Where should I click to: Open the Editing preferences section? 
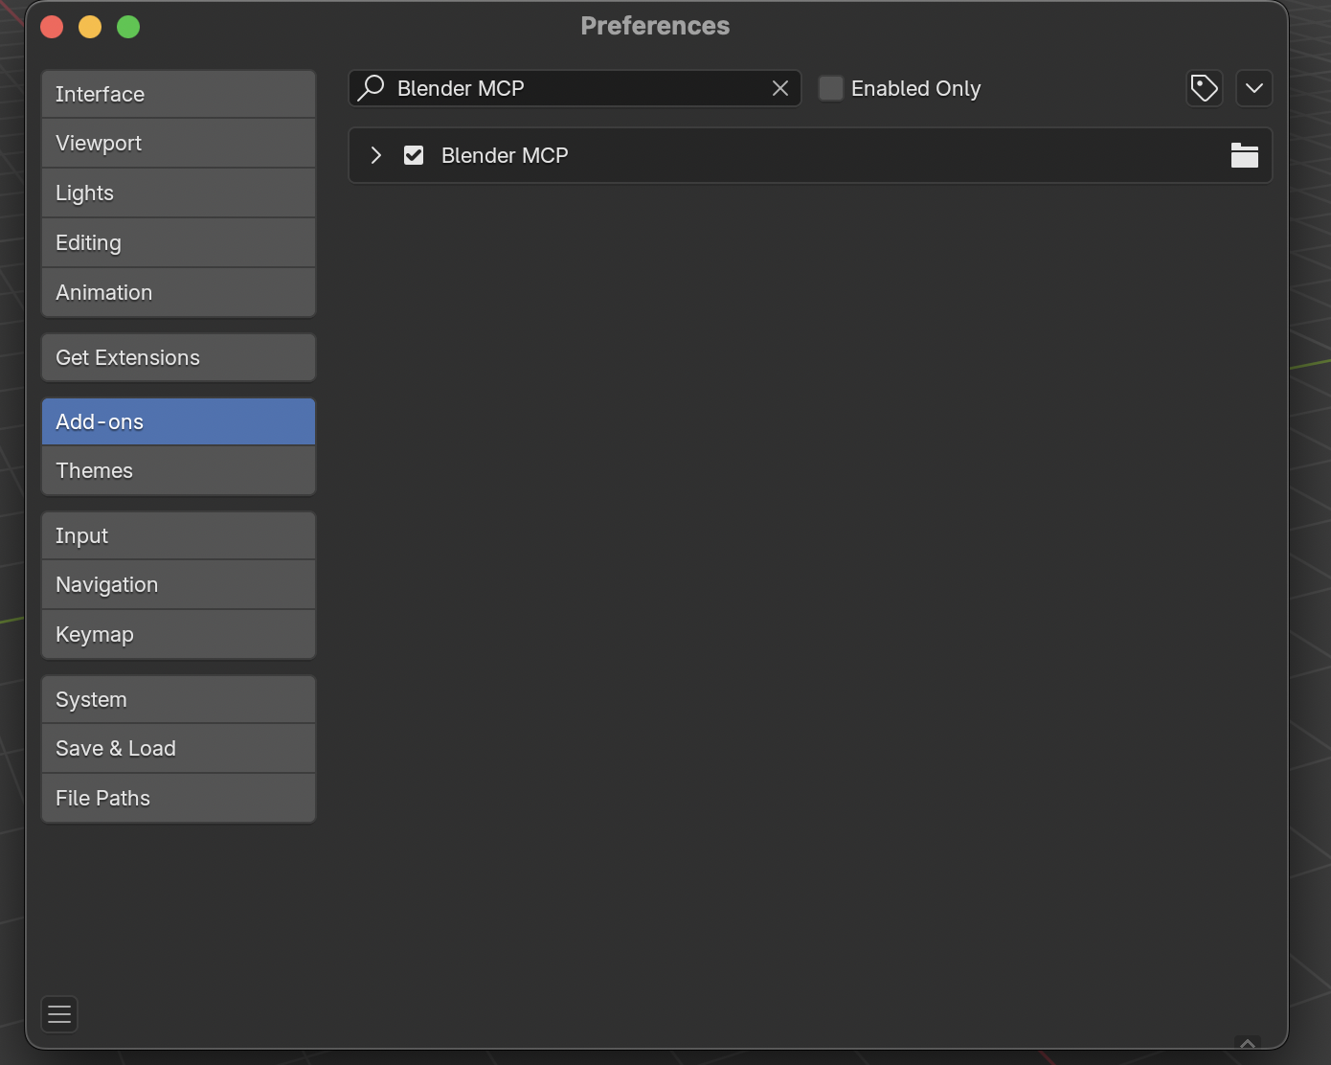tap(178, 243)
